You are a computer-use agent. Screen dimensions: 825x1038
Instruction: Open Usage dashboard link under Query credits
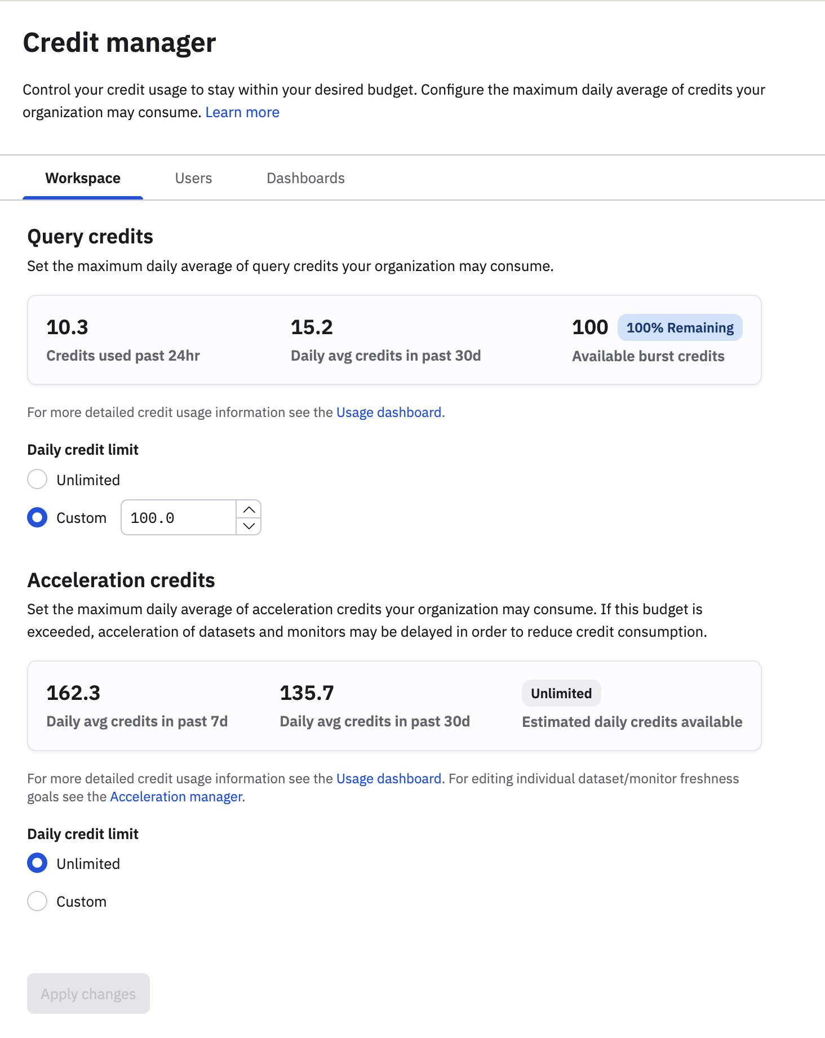pos(389,412)
